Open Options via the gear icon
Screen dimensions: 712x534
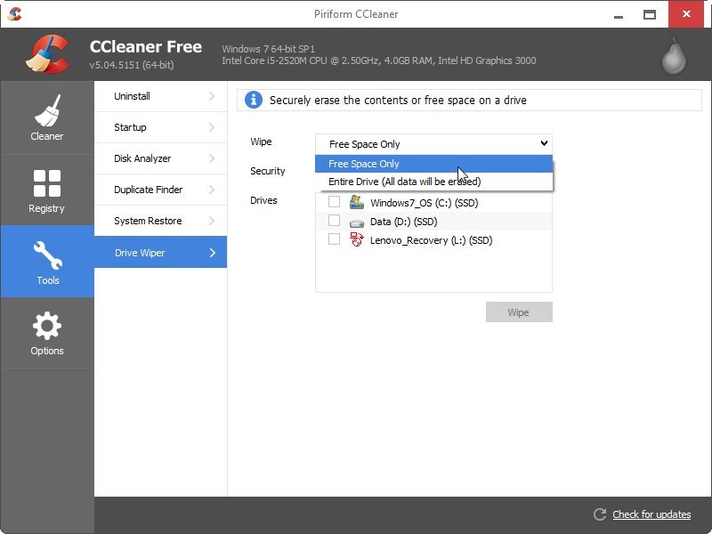coord(46,326)
